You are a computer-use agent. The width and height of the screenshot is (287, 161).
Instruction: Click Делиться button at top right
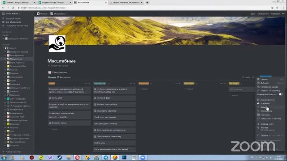253,14
